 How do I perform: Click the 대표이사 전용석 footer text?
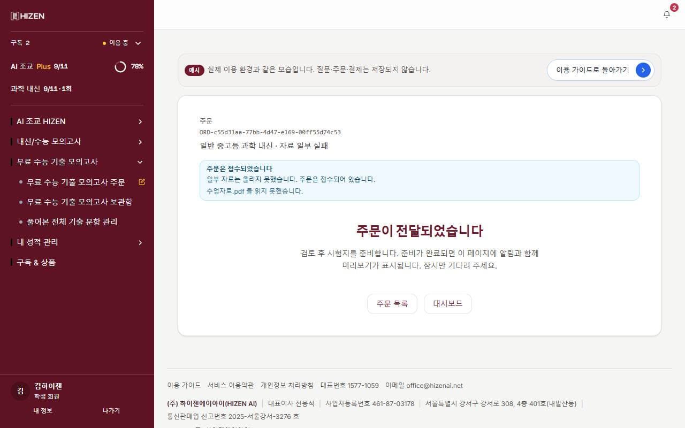click(291, 403)
